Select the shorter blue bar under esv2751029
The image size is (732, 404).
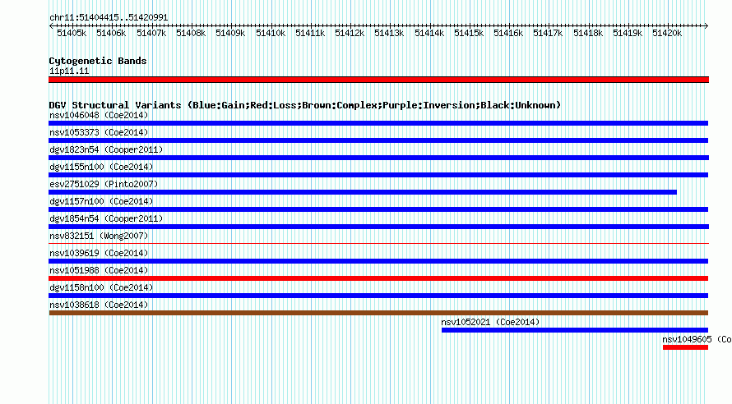tap(363, 192)
